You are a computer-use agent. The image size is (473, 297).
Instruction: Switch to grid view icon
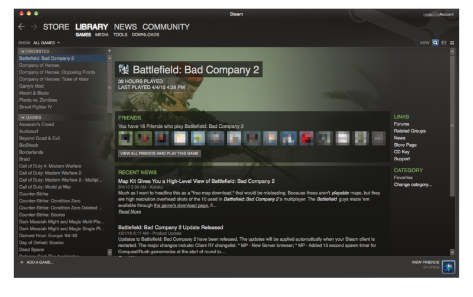[x=452, y=43]
